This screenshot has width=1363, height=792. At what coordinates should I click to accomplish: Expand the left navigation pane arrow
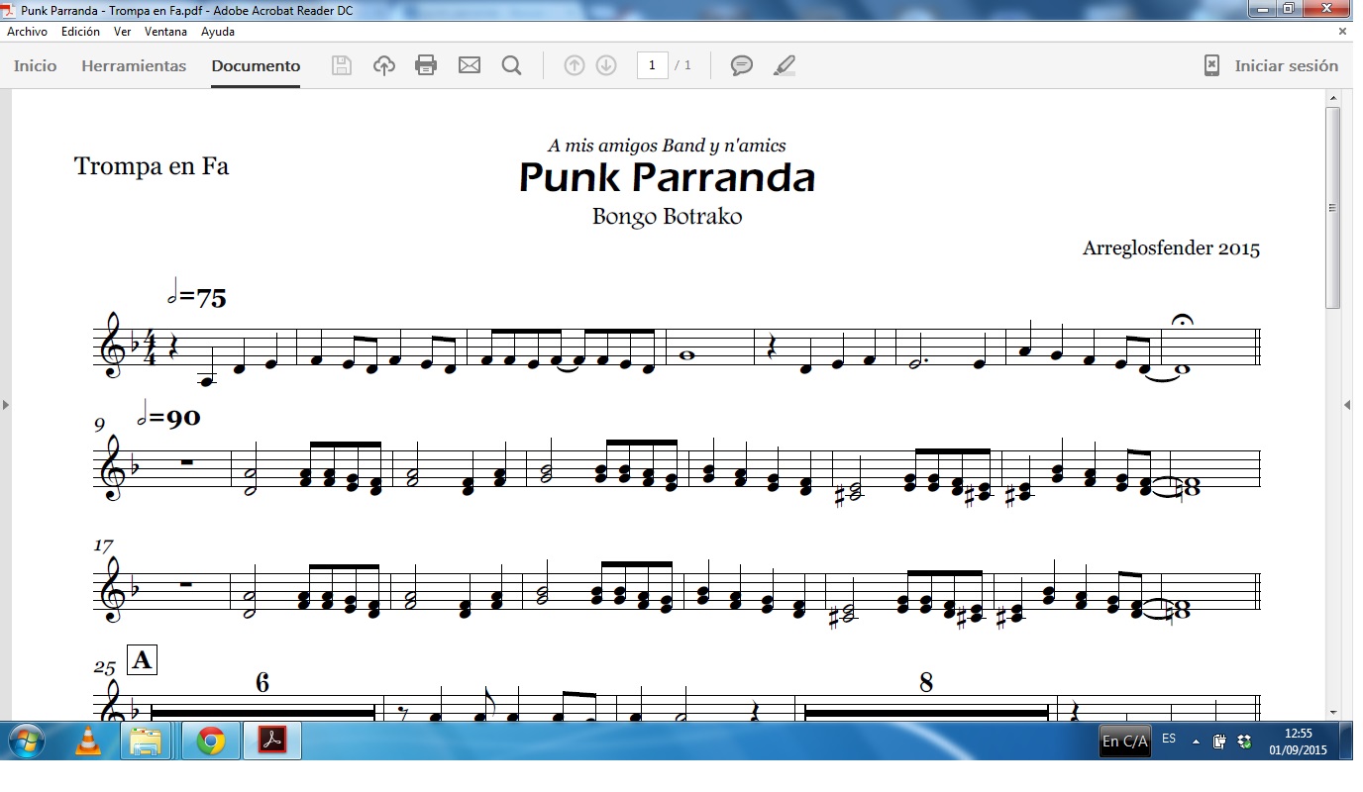[5, 405]
